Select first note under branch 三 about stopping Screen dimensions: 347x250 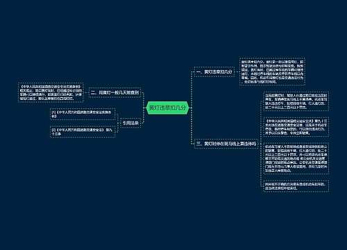click(x=296, y=101)
